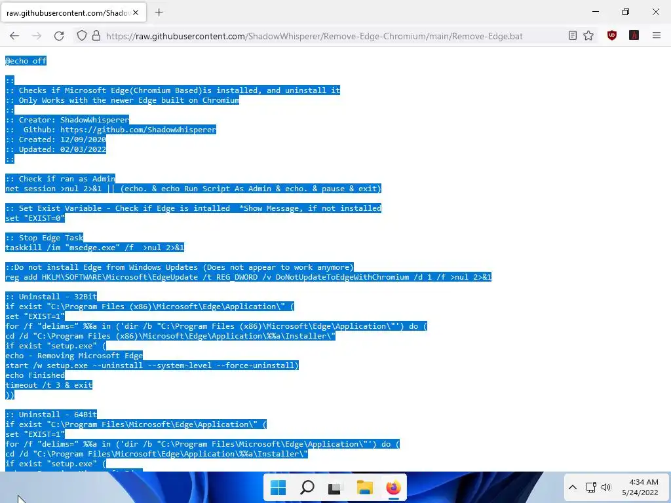This screenshot has width=671, height=503.
Task: Select the raw.githubusercontent.com tab
Action: click(x=73, y=12)
